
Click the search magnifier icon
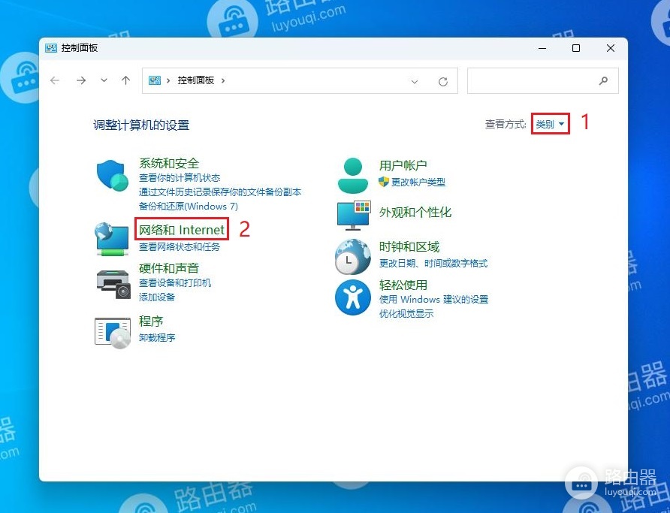click(603, 80)
